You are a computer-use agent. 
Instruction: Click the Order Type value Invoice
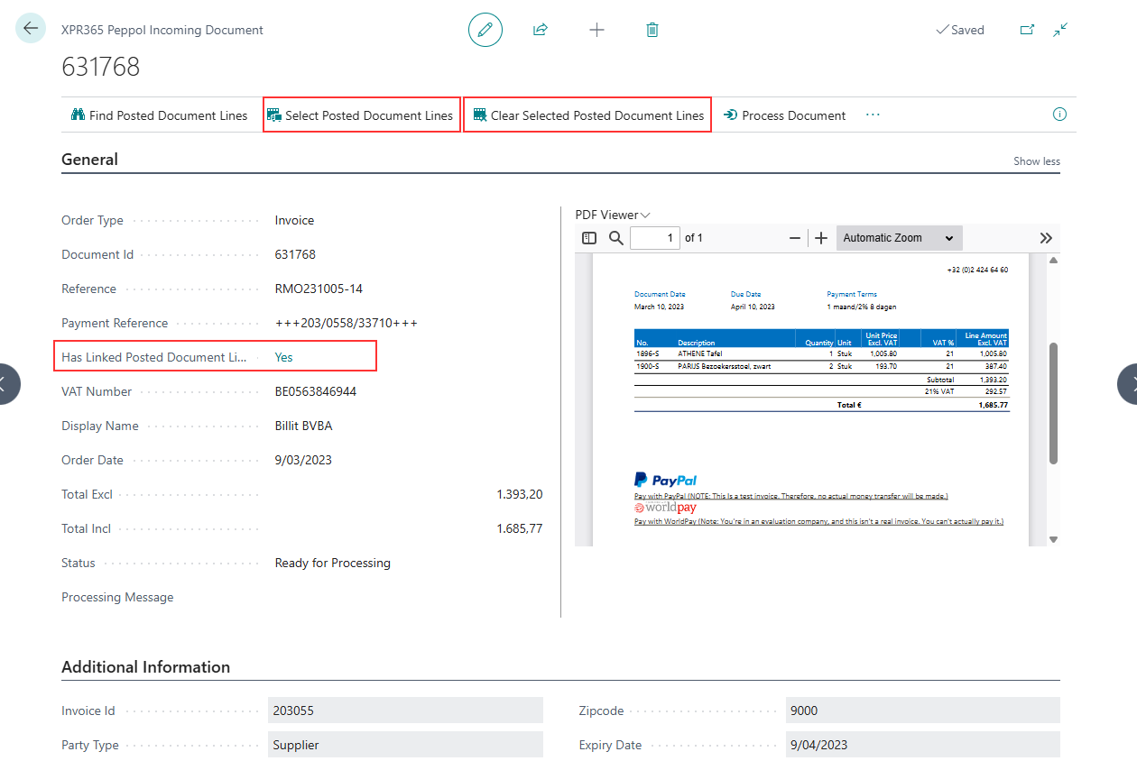[294, 220]
